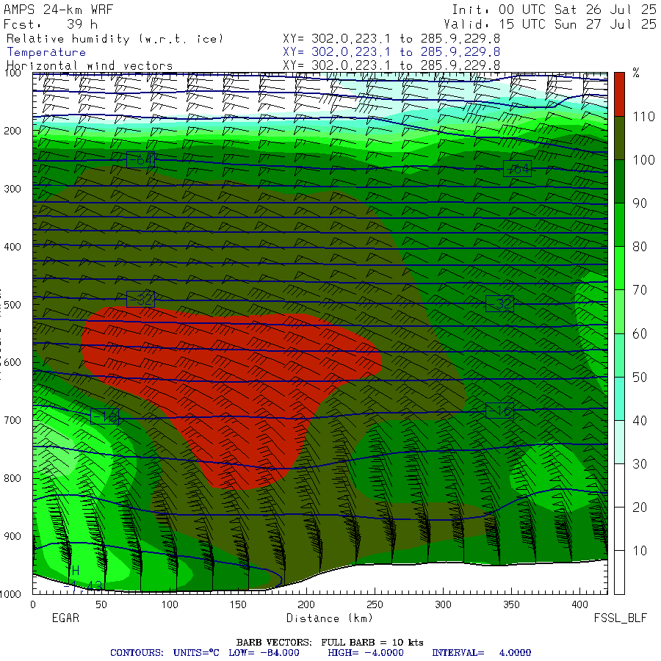Image resolution: width=661 pixels, height=661 pixels.
Task: Click the 'BARB VECTORS: FULL BARB = 10 kts' note
Action: click(330, 643)
